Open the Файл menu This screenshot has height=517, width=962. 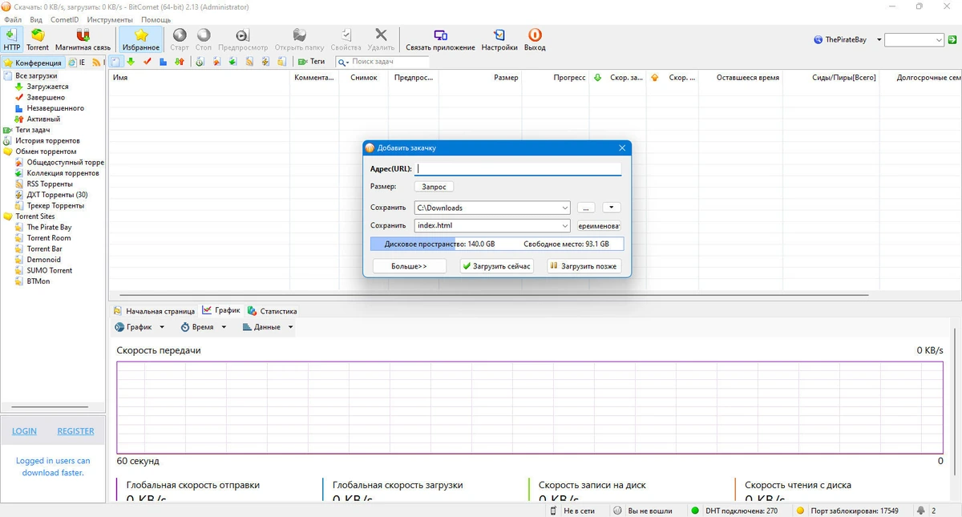[13, 19]
